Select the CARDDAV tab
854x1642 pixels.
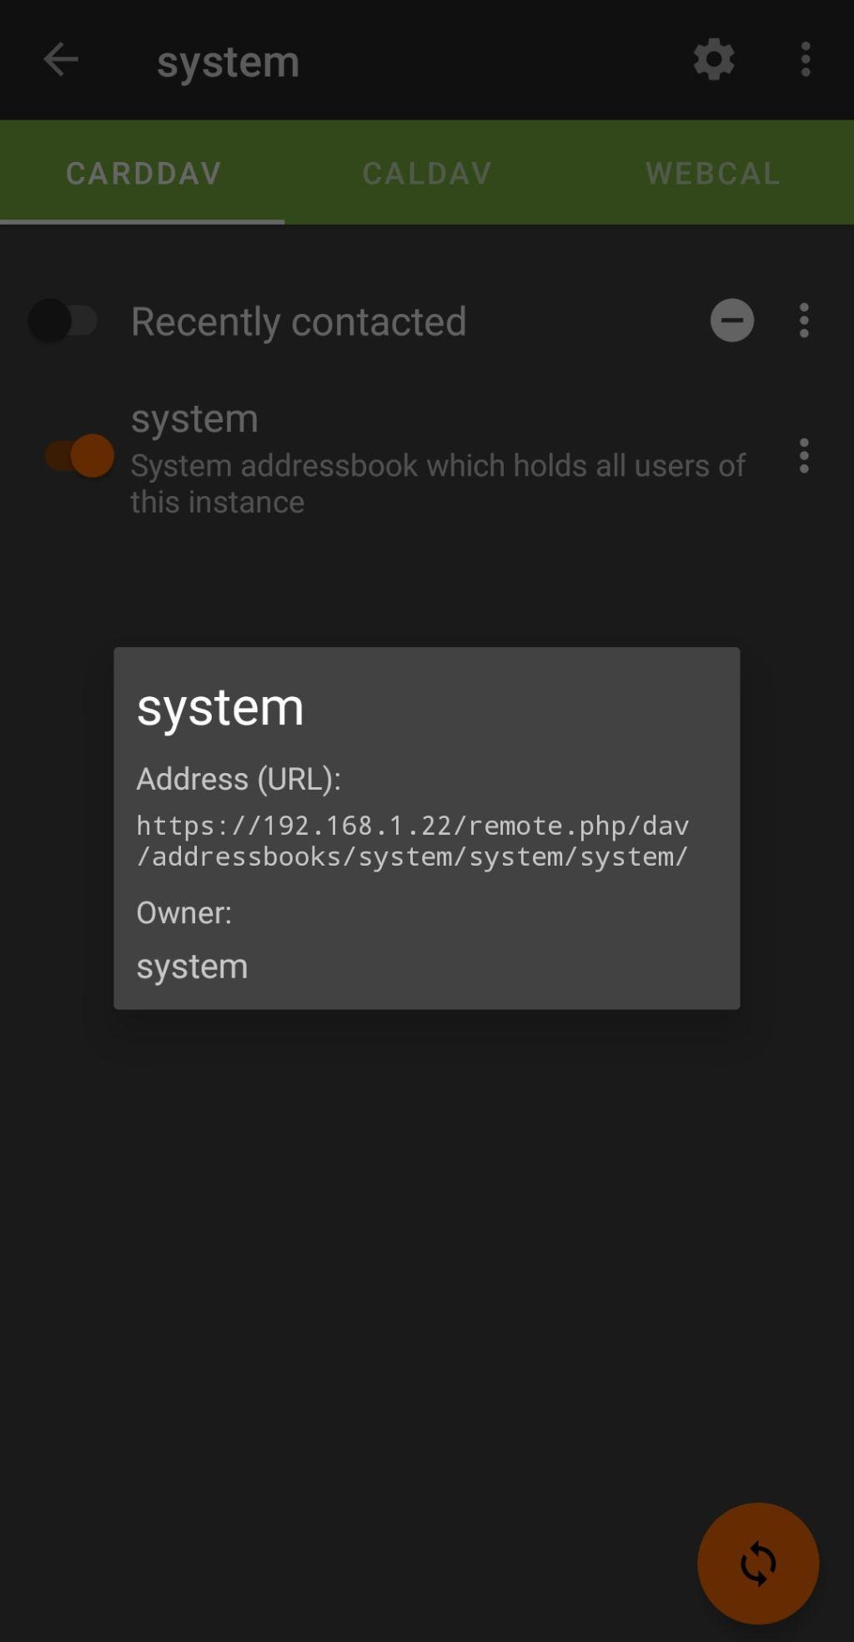[143, 173]
